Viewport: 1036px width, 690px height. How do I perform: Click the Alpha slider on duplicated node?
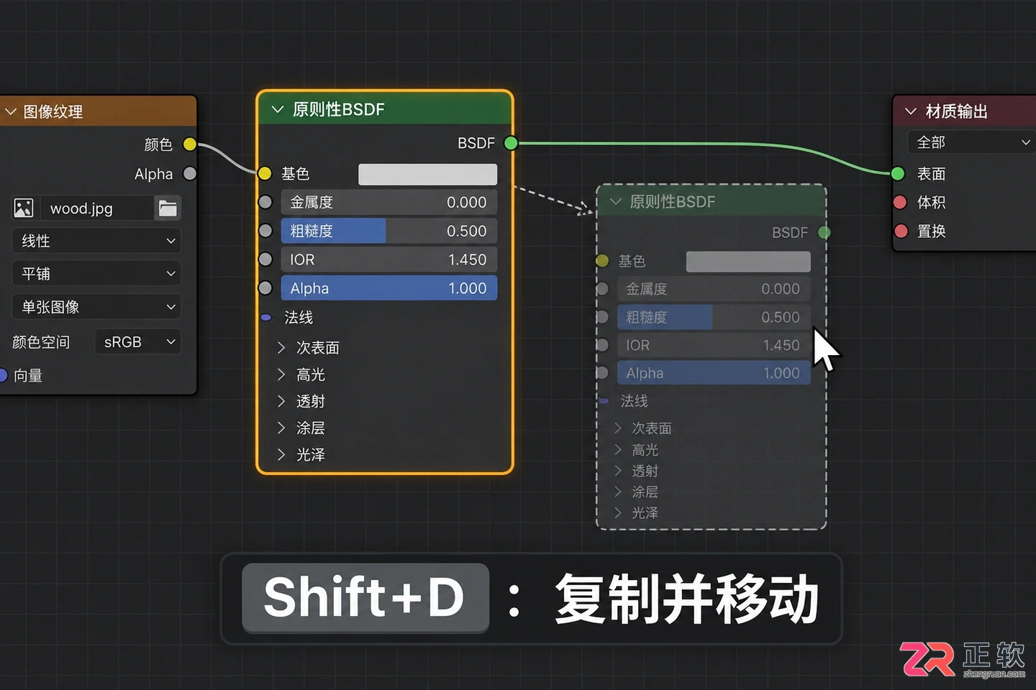pos(714,373)
